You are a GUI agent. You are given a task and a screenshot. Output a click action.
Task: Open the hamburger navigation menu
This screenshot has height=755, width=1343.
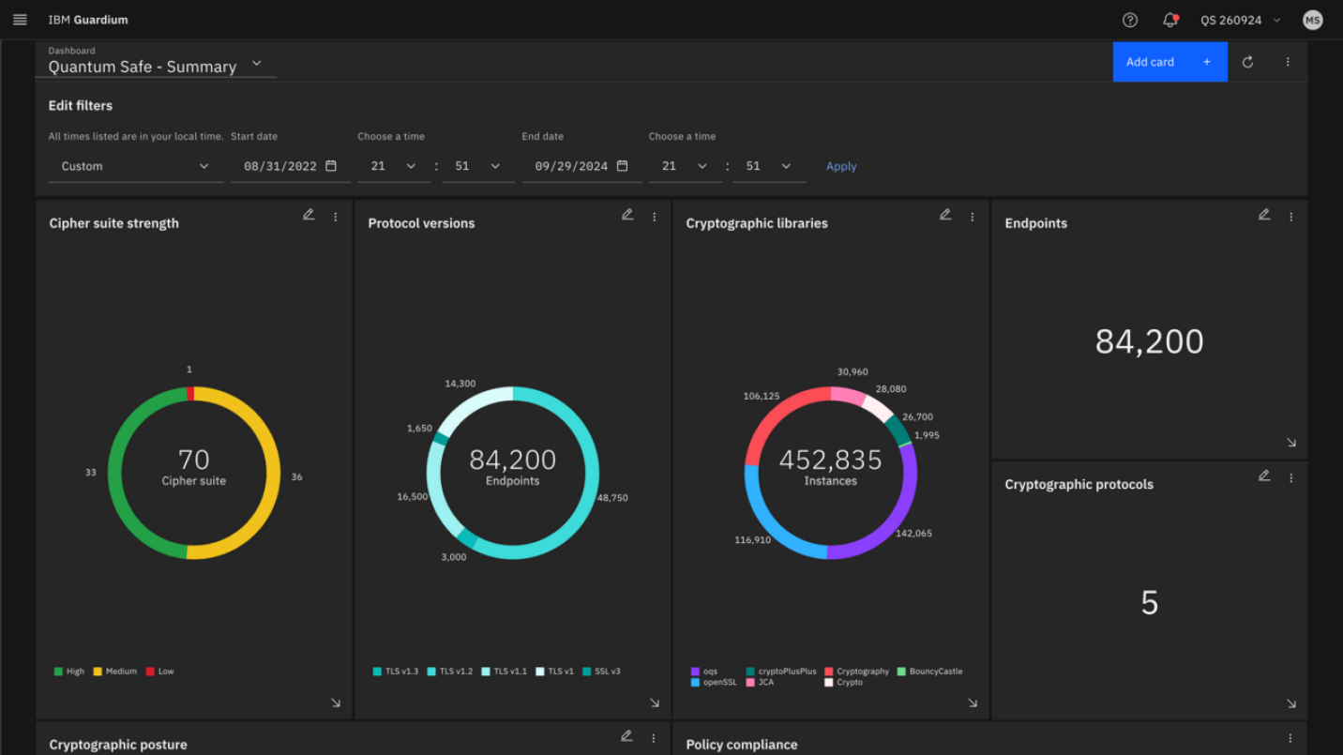(20, 20)
